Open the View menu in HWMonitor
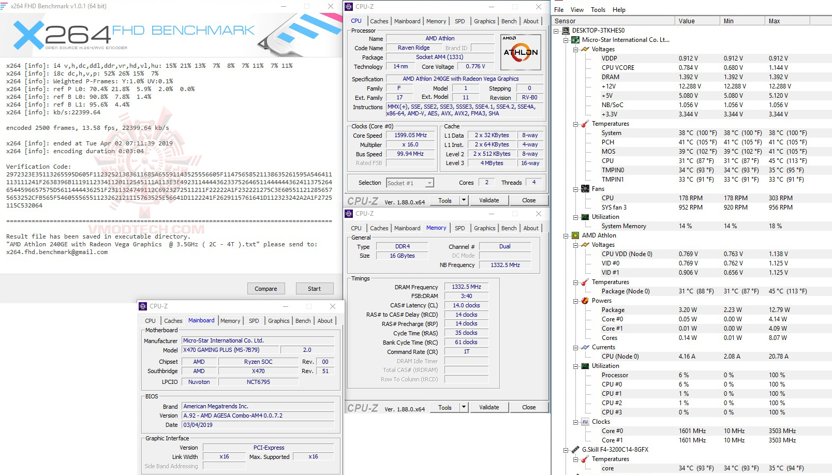Screen dimensions: 832x475 (577, 10)
